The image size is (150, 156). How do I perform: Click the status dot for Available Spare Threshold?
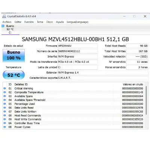coord(4,100)
